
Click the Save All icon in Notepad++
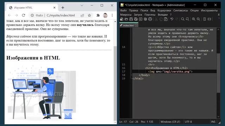[x=136, y=19]
